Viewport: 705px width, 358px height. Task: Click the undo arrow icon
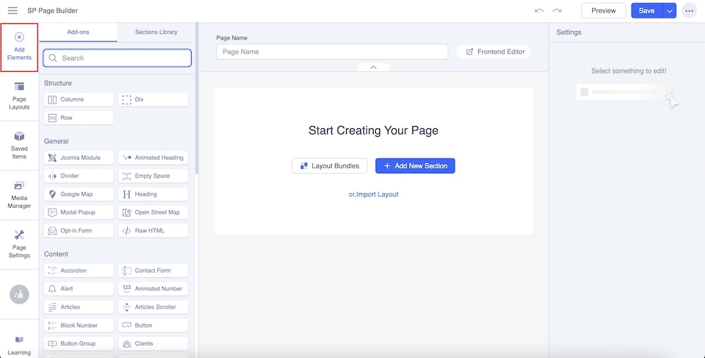[539, 11]
